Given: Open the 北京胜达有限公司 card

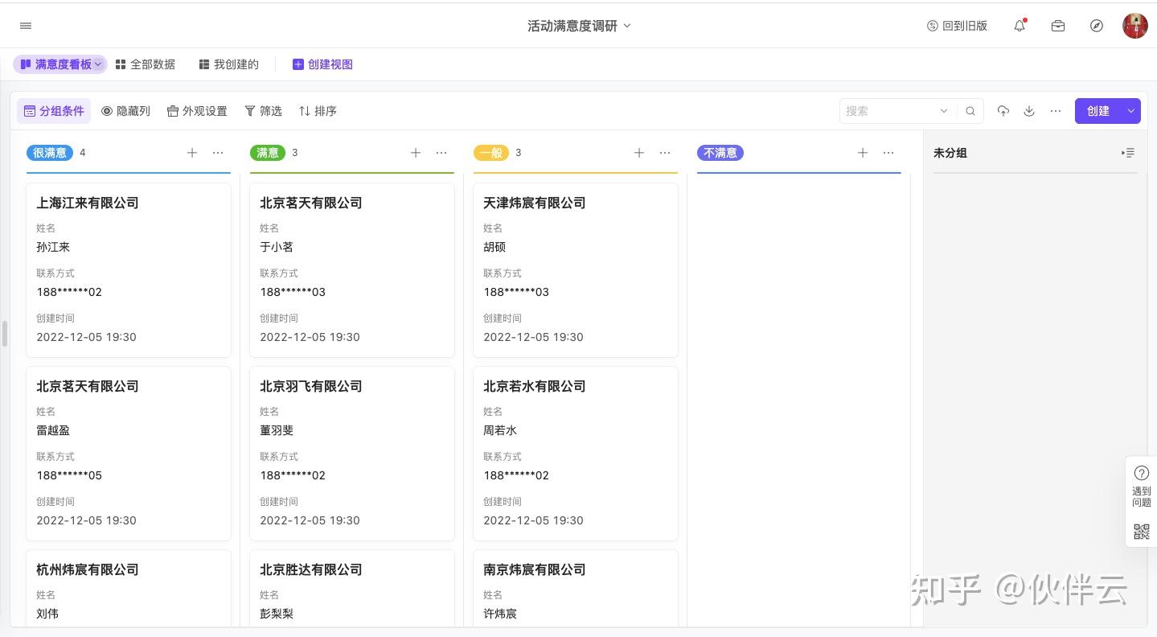Looking at the screenshot, I should click(352, 589).
